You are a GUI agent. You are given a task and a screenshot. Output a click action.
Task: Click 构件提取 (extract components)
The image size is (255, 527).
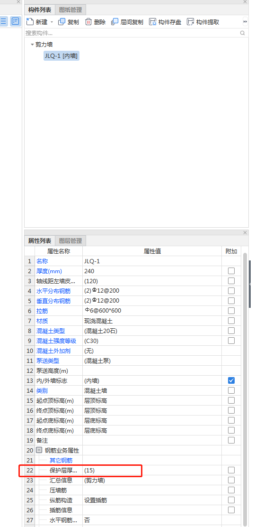(203, 22)
